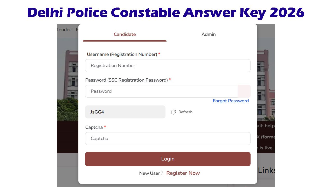Click the Delhi Police Constable Answer Key heading

point(166,12)
